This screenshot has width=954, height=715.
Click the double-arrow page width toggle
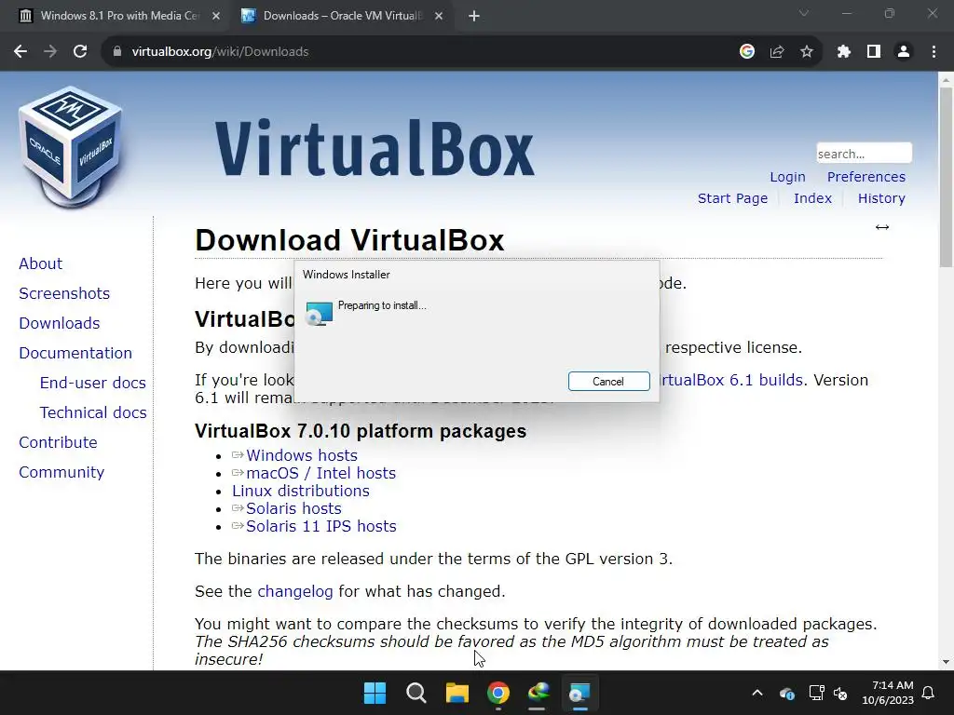pos(882,227)
